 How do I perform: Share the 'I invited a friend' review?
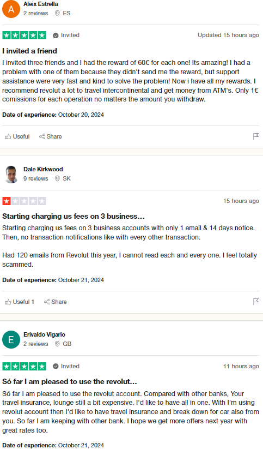click(50, 136)
